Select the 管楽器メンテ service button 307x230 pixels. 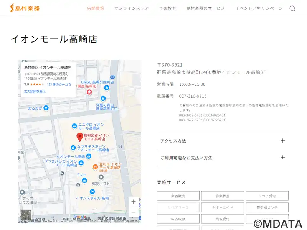point(267,207)
